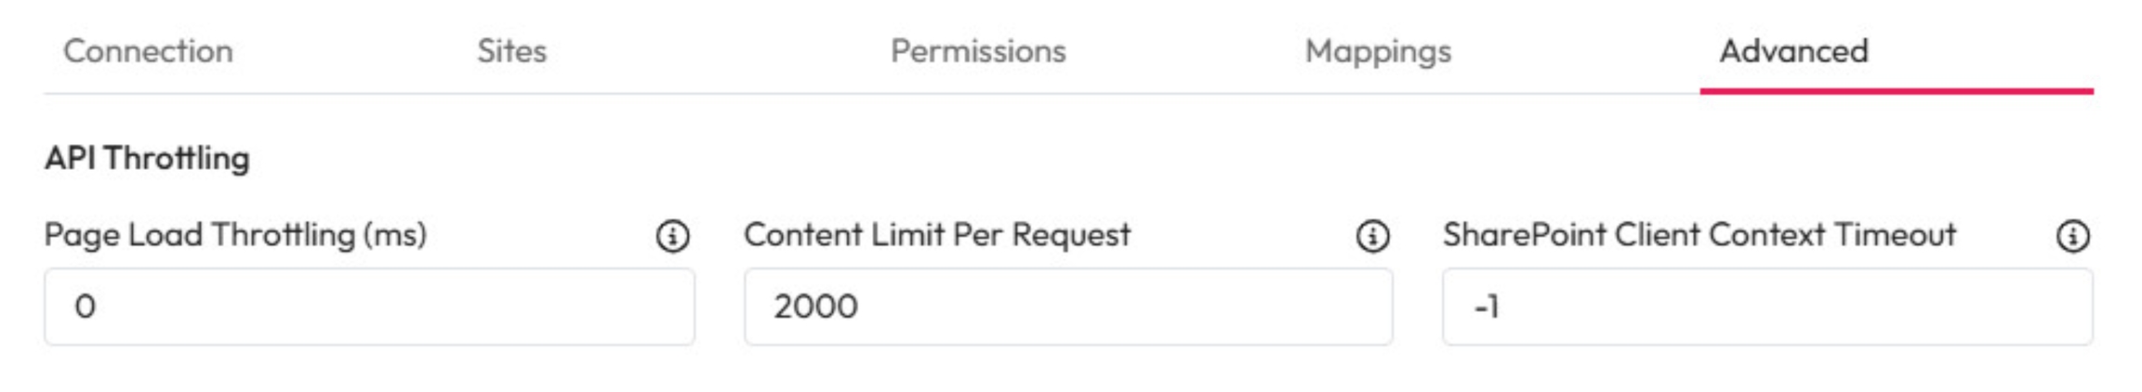Screen dimensions: 2142x392
Task: Click the SharePoint Client Context Timeout label
Action: [x=1699, y=235]
